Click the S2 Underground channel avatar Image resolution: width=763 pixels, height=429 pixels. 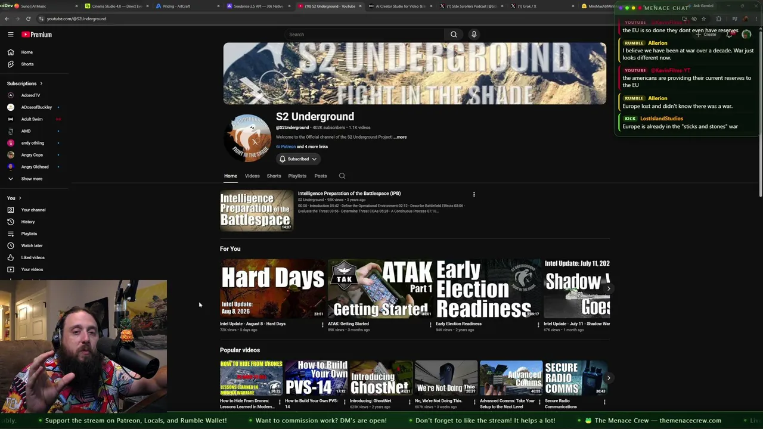point(247,138)
